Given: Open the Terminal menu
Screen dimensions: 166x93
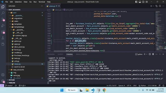Looking at the screenshot, I should point(42,2).
